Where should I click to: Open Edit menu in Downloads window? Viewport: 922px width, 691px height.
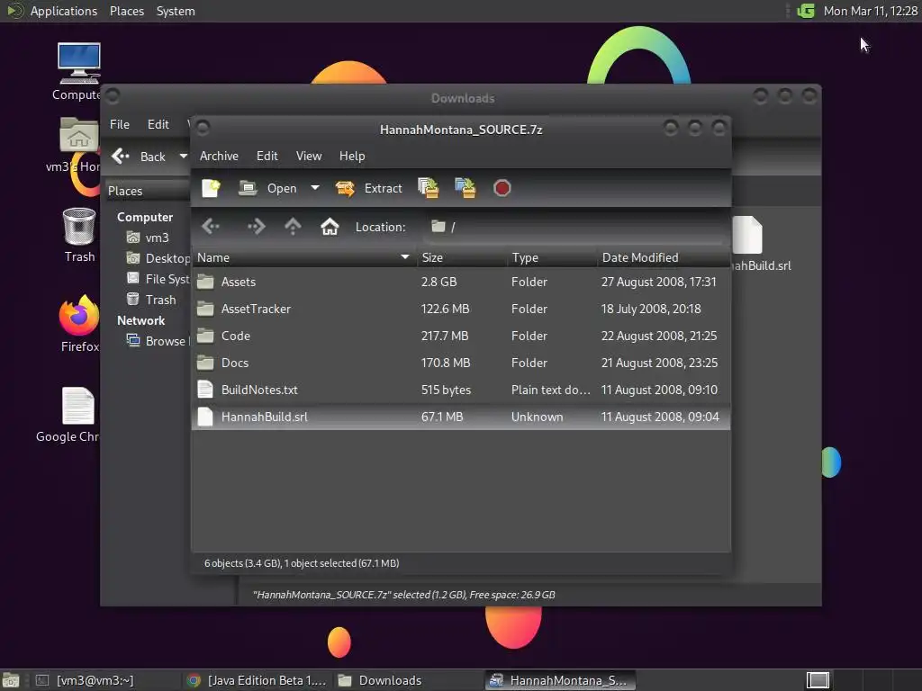click(158, 124)
